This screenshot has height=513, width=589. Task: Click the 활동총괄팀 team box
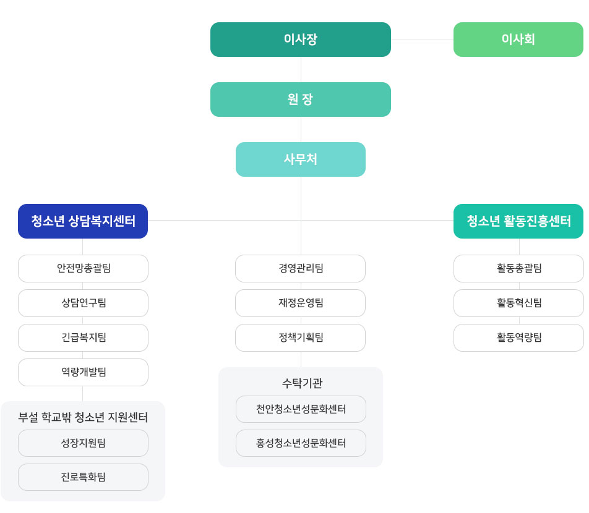click(518, 268)
